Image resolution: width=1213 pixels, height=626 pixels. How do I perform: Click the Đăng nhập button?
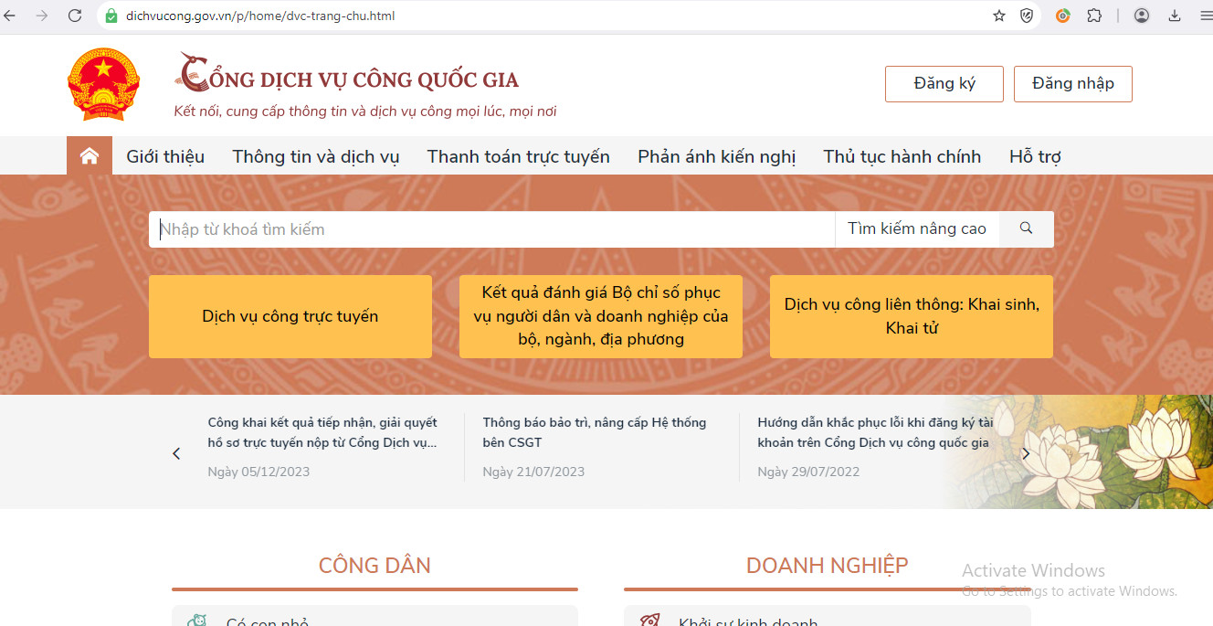coord(1072,83)
